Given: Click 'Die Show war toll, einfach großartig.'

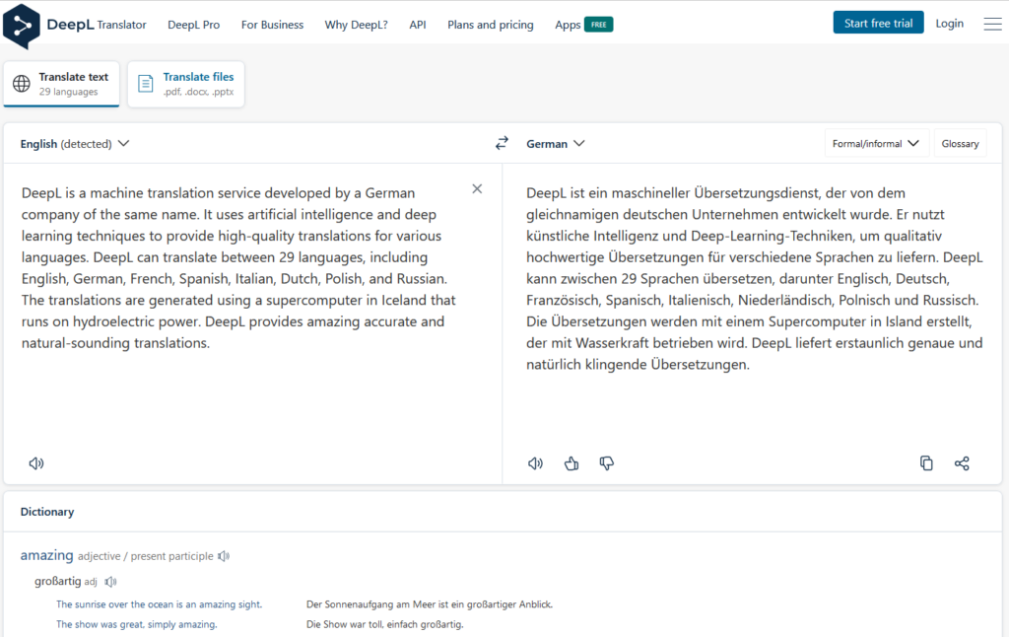Looking at the screenshot, I should coord(385,624).
